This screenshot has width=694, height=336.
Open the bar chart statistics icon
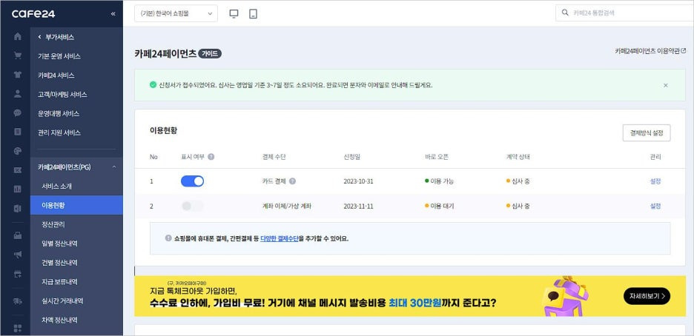(x=18, y=189)
